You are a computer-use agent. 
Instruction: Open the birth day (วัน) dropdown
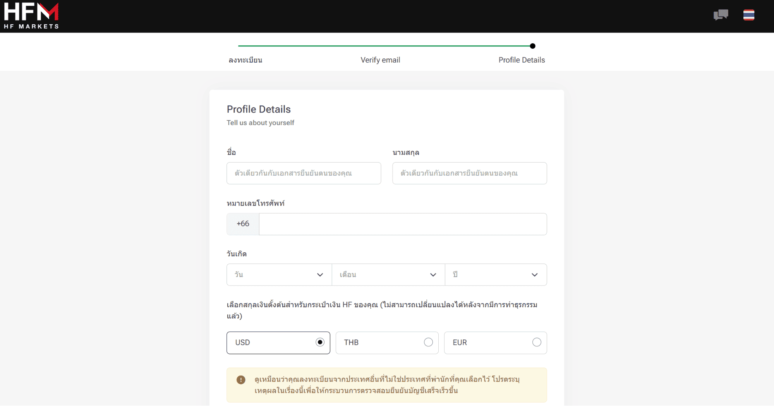point(279,275)
